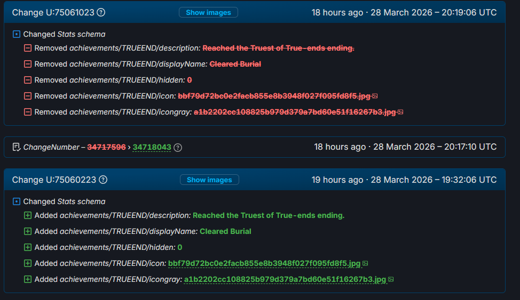This screenshot has height=300, width=520.
Task: Click plus icon for added TRUEEND/icon row
Action: coord(28,263)
